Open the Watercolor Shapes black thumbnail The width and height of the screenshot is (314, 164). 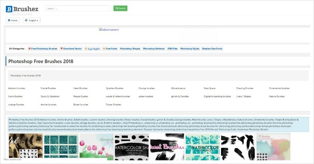tap(132, 147)
